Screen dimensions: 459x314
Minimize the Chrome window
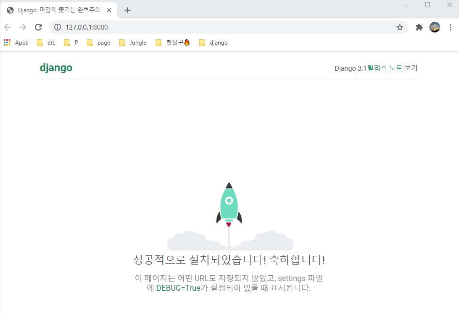(405, 5)
